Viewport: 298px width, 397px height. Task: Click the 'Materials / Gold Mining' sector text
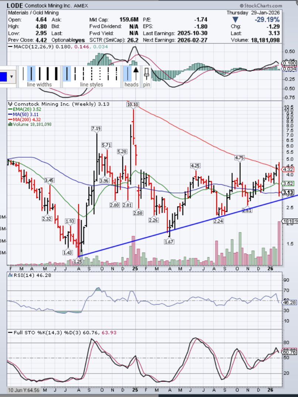tap(33, 13)
